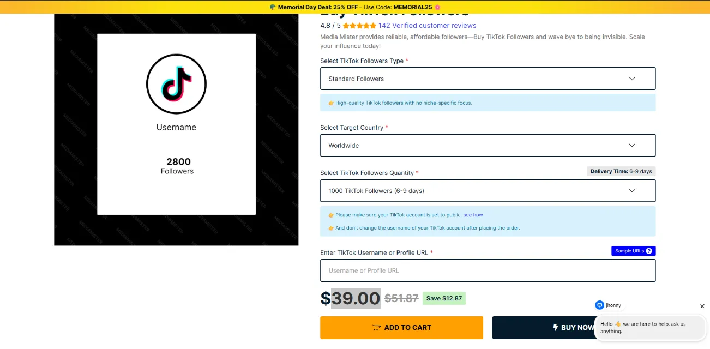
Task: Click the TikTok logo in preview card
Action: [176, 84]
